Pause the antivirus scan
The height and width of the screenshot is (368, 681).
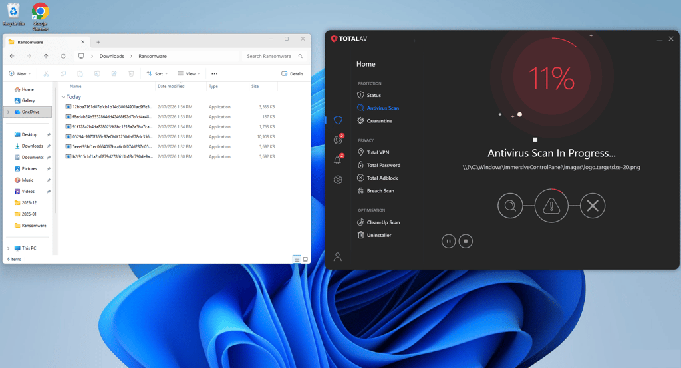449,241
